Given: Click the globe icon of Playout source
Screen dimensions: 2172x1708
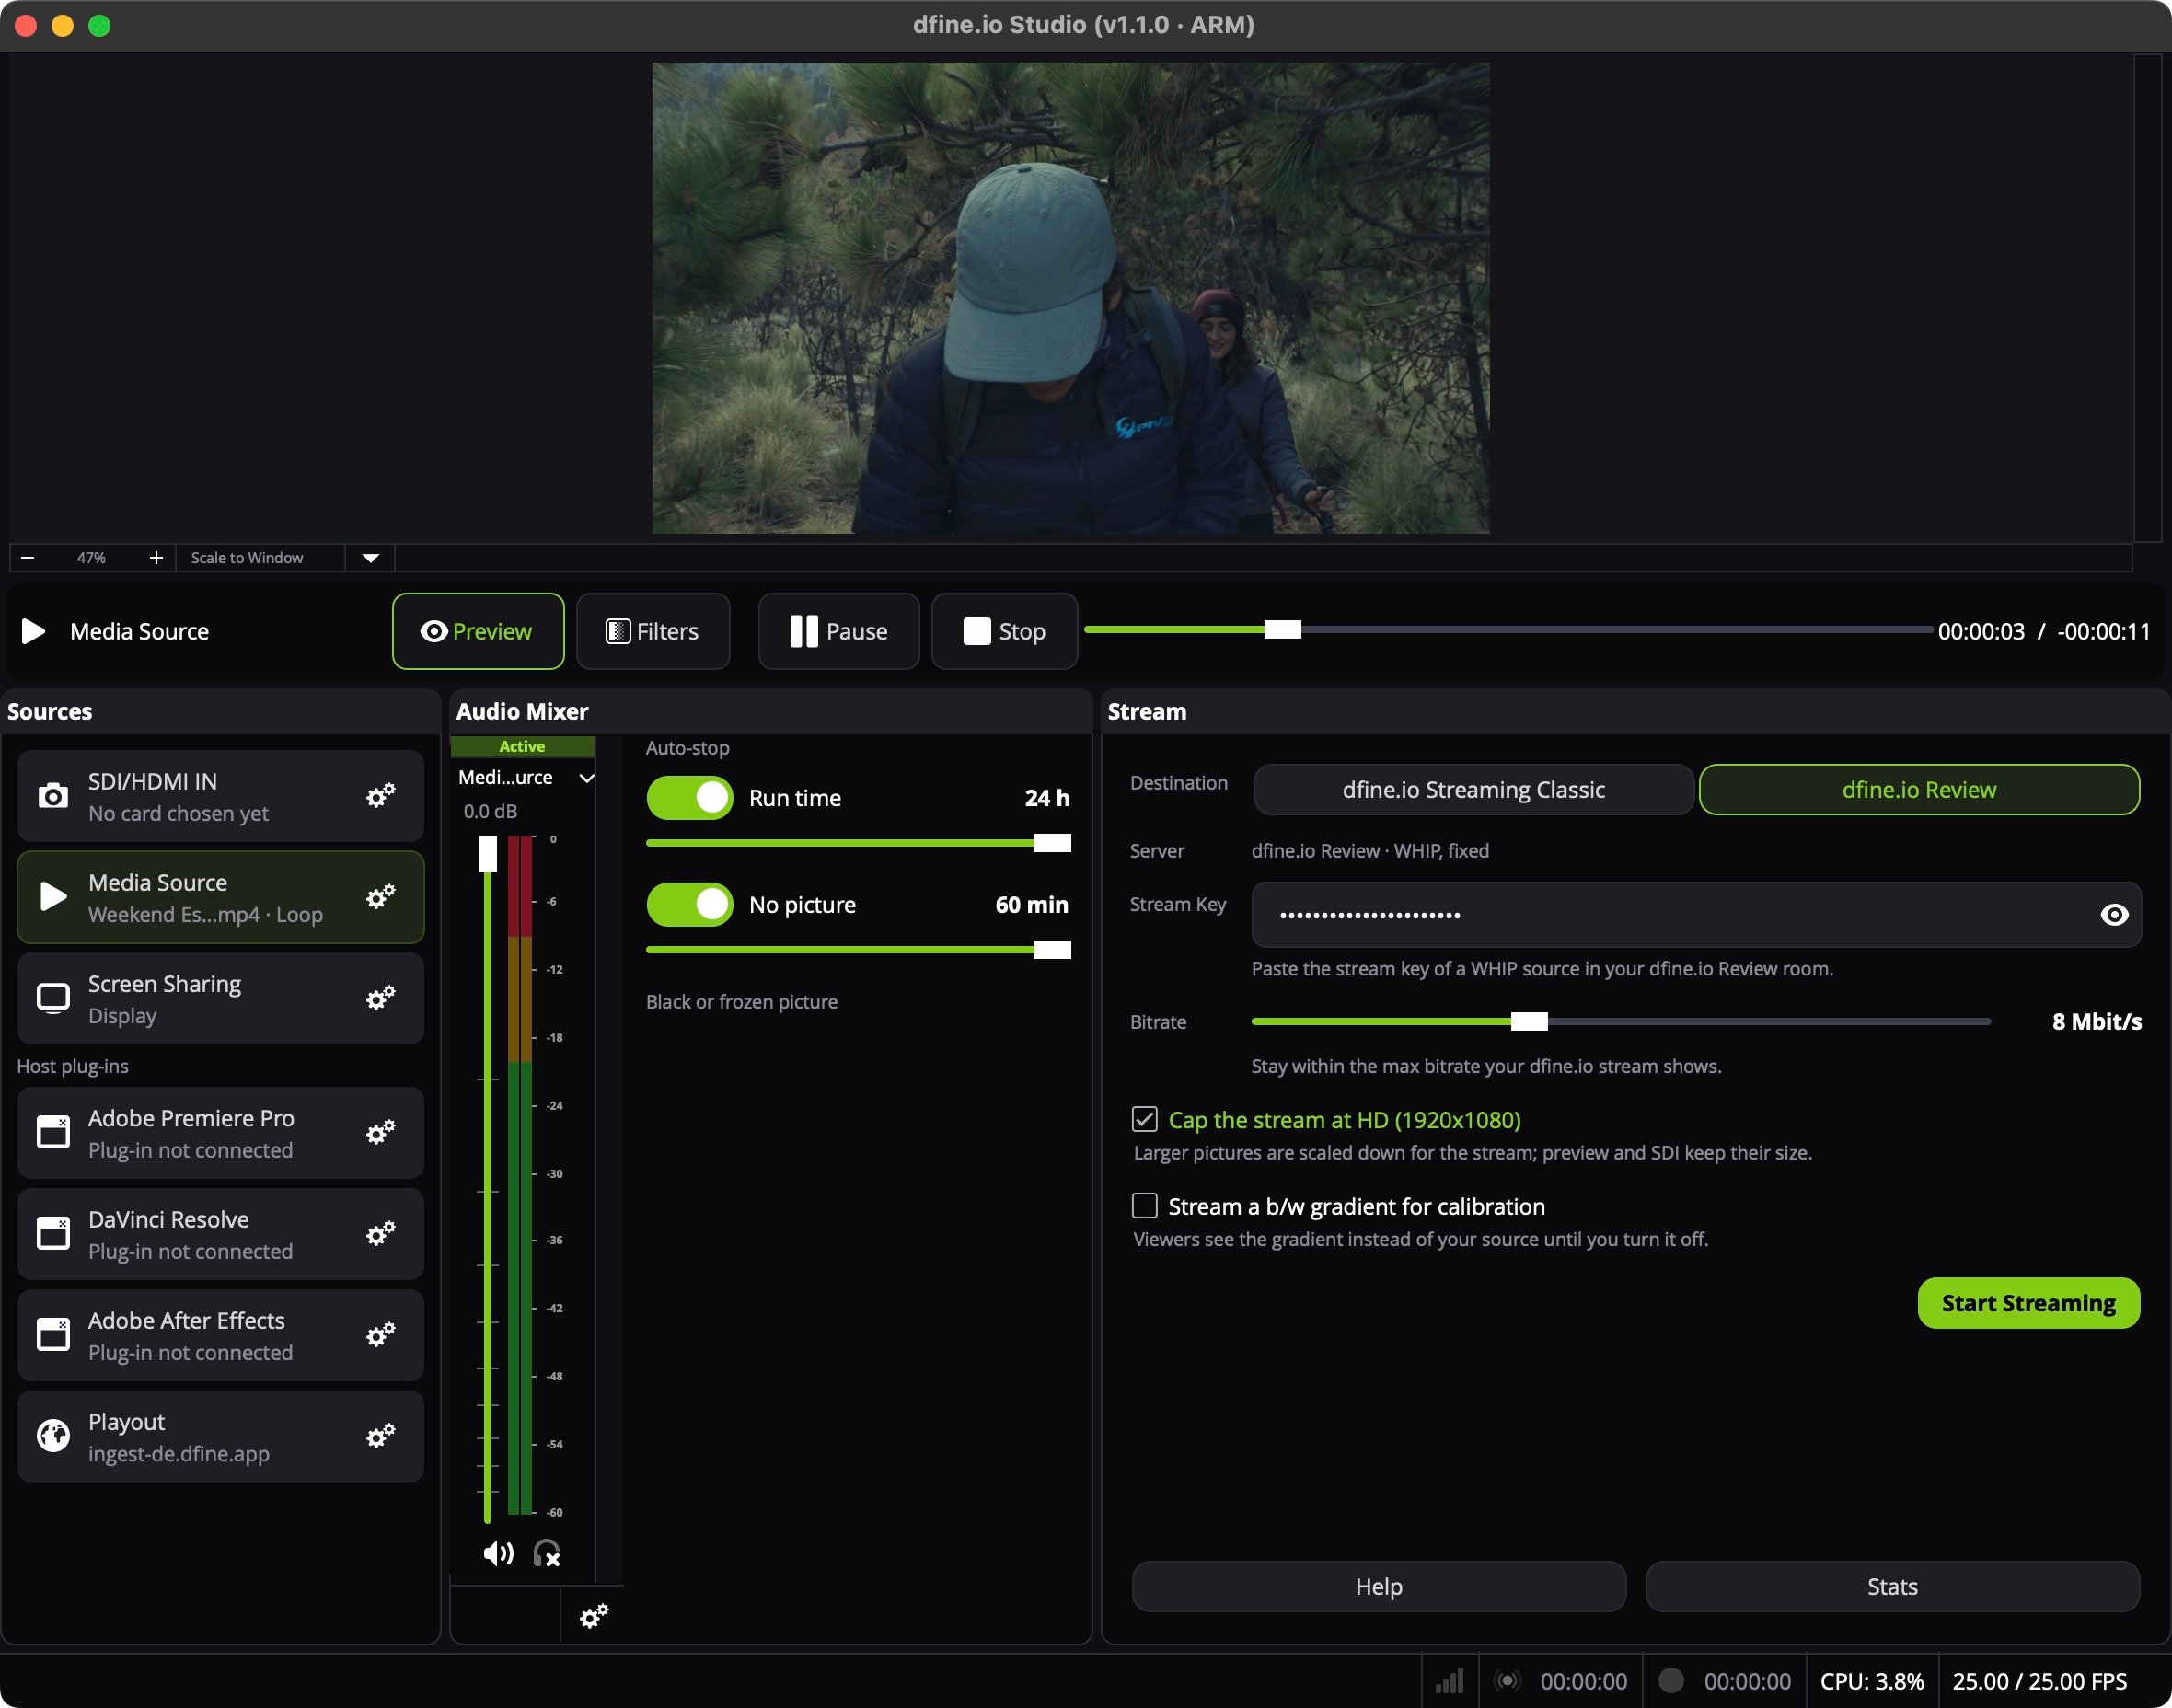Looking at the screenshot, I should [x=53, y=1437].
